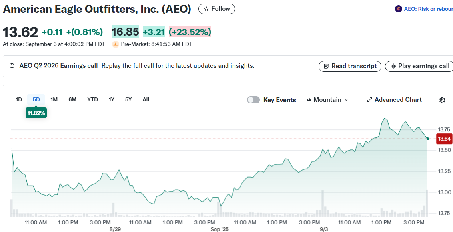Click the pre-market sun icon

(116, 44)
